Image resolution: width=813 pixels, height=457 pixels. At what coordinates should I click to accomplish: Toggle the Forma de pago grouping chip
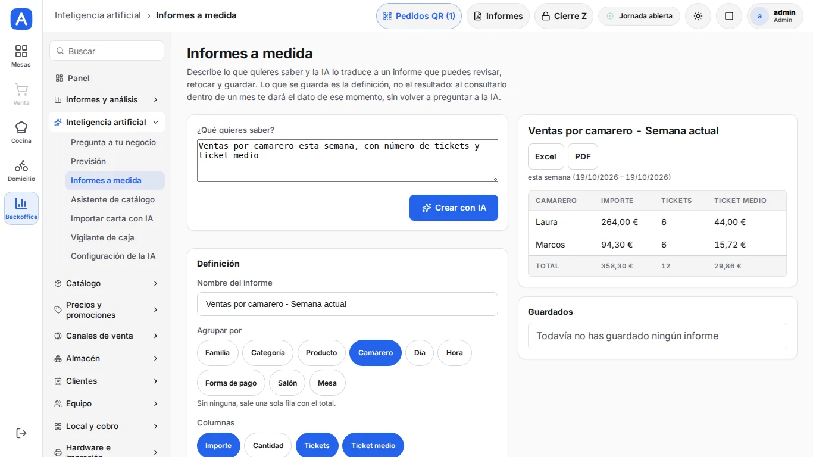click(x=231, y=383)
